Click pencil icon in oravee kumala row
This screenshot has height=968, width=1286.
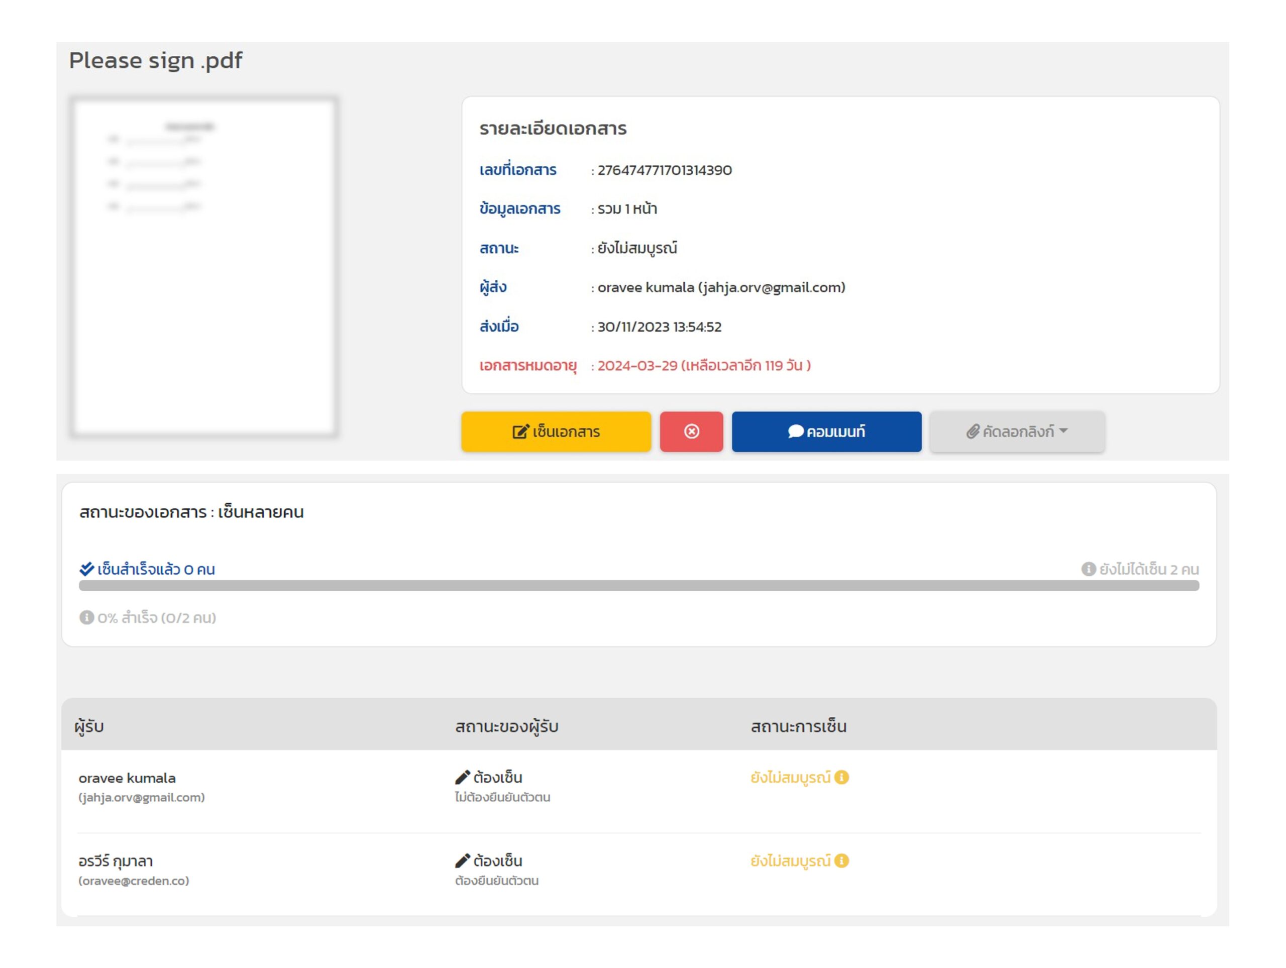(462, 777)
